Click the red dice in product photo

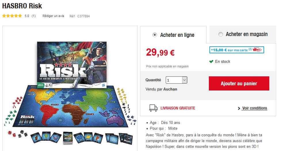[x=12, y=134]
